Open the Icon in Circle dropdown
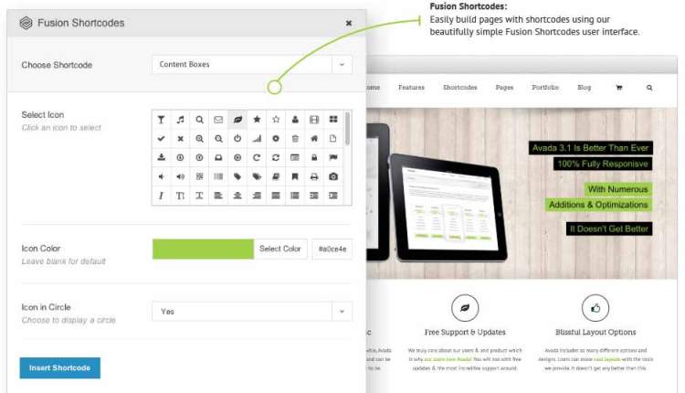This screenshot has height=393, width=685. click(x=252, y=312)
